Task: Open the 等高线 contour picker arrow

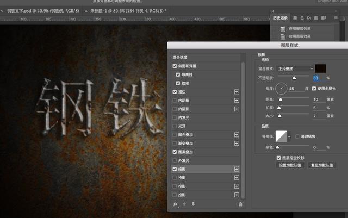Action: [x=289, y=136]
